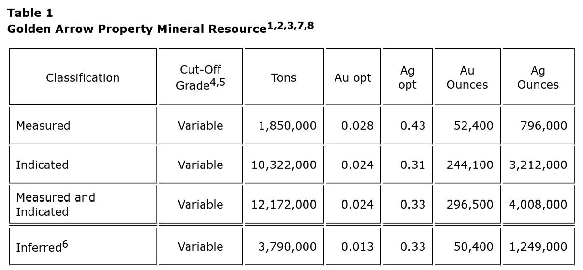Click the 0.013 Au opt cell

[x=357, y=247]
